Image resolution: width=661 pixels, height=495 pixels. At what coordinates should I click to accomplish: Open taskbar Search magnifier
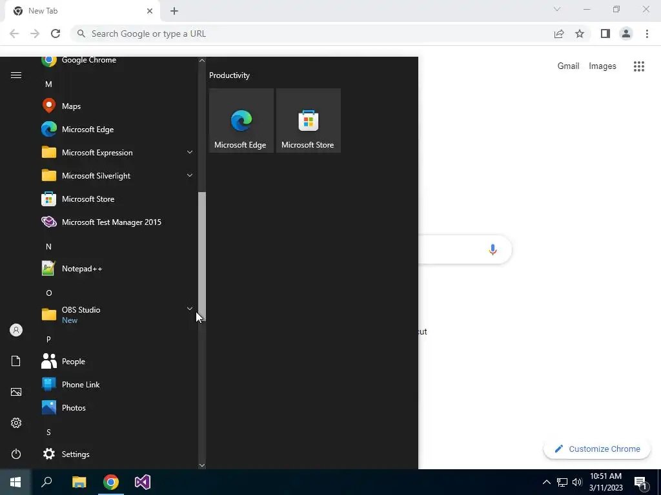(46, 482)
